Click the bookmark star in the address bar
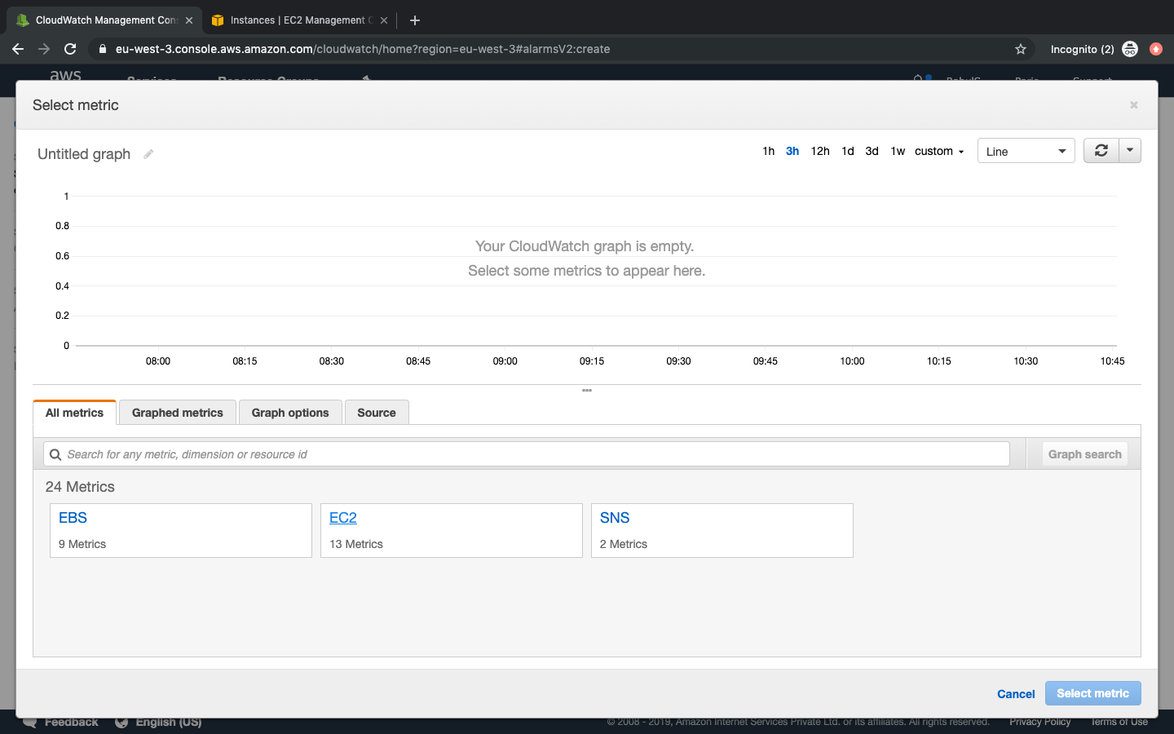This screenshot has width=1174, height=734. coord(1021,49)
